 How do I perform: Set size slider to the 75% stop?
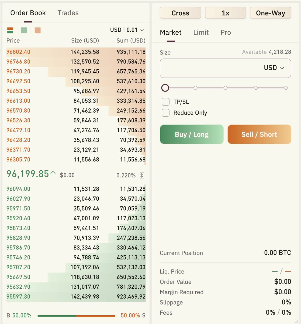[x=256, y=88]
